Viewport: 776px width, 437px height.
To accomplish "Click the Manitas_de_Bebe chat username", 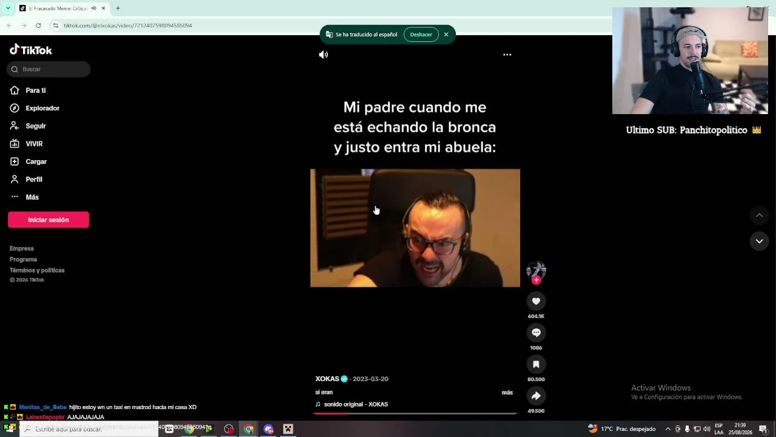I will click(42, 407).
